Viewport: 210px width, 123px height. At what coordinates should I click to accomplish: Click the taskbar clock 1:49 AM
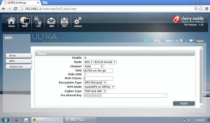tap(199, 120)
